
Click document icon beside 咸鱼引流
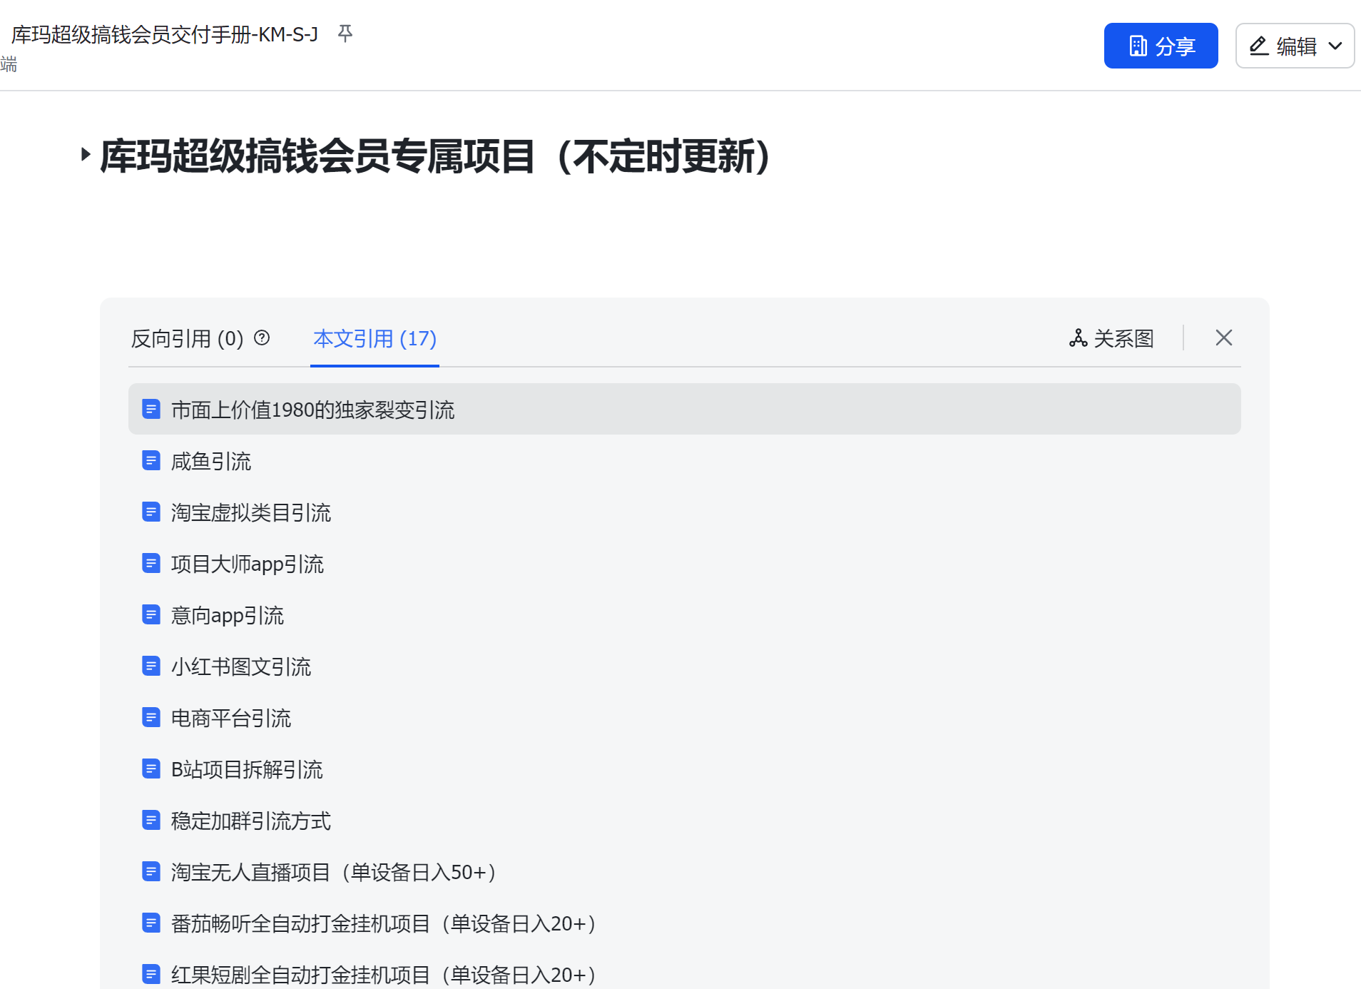click(151, 461)
